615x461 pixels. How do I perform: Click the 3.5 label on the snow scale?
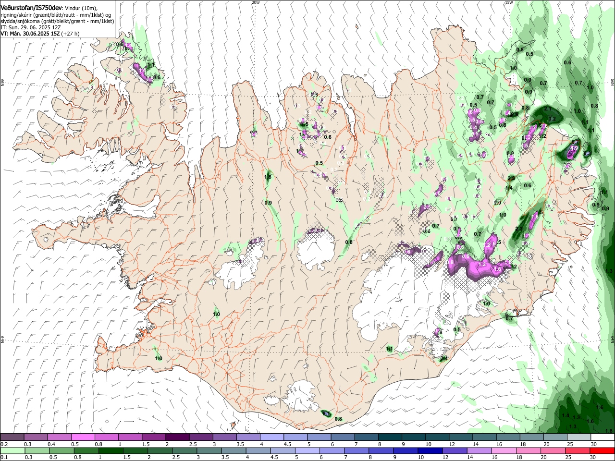240,444
